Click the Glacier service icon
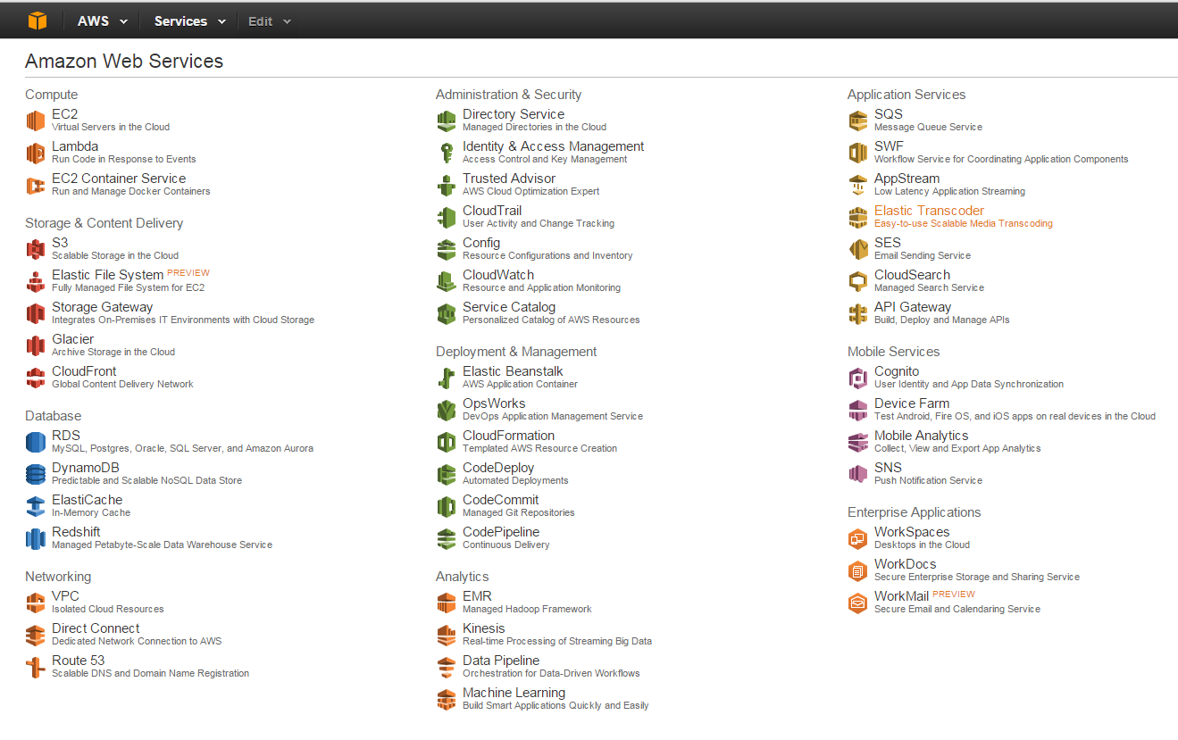This screenshot has height=740, width=1178. click(35, 345)
